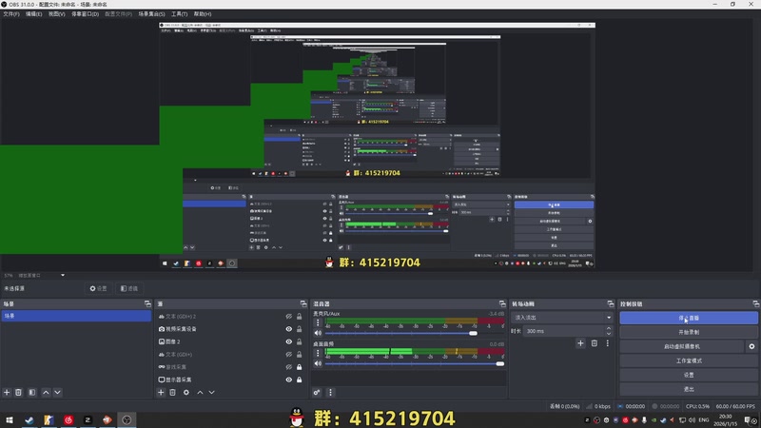Add a new source with plus icon
The width and height of the screenshot is (761, 428).
[161, 392]
